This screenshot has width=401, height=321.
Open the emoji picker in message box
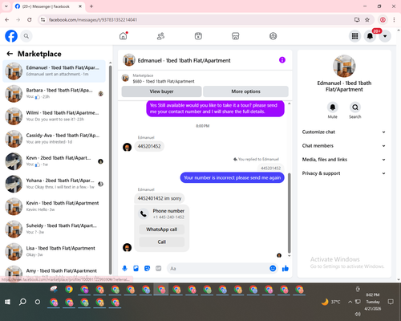point(273,268)
